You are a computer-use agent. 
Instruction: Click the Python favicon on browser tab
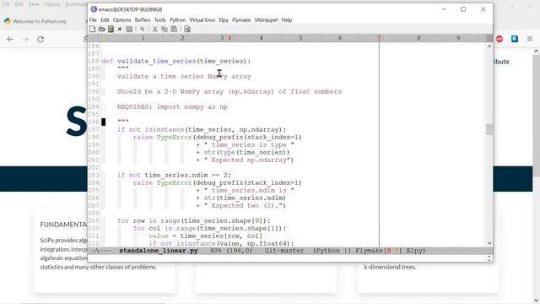8,21
